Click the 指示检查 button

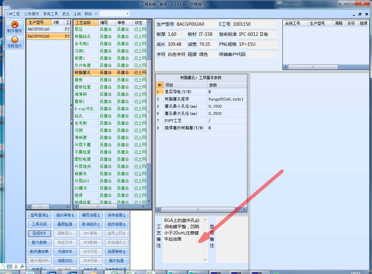pyautogui.click(x=116, y=261)
